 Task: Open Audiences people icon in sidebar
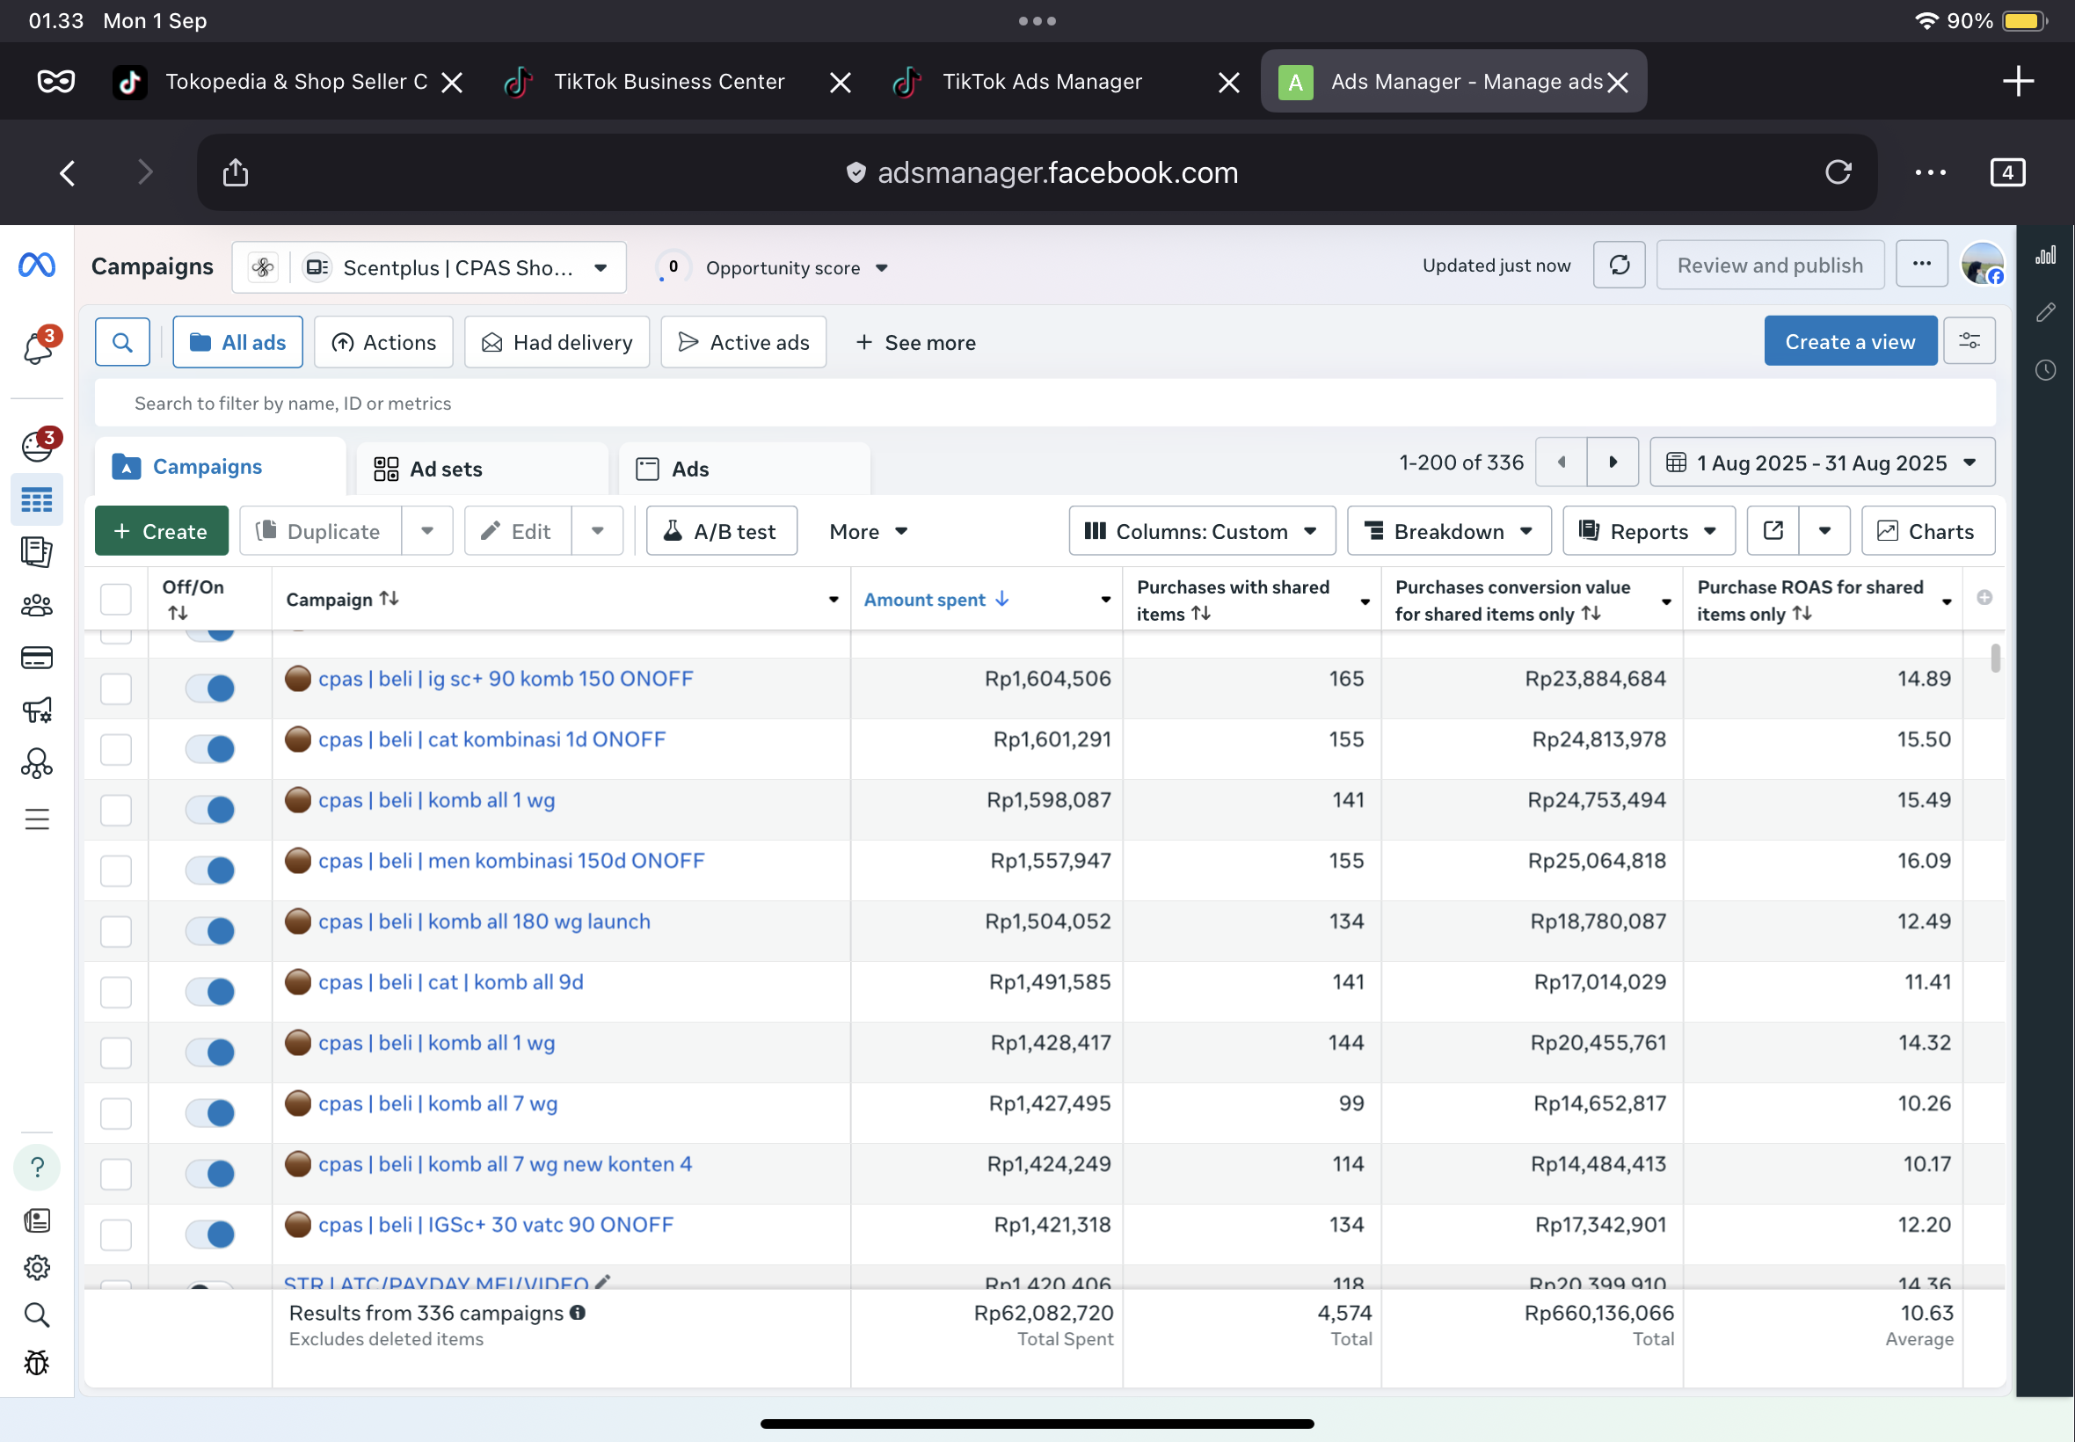click(37, 605)
